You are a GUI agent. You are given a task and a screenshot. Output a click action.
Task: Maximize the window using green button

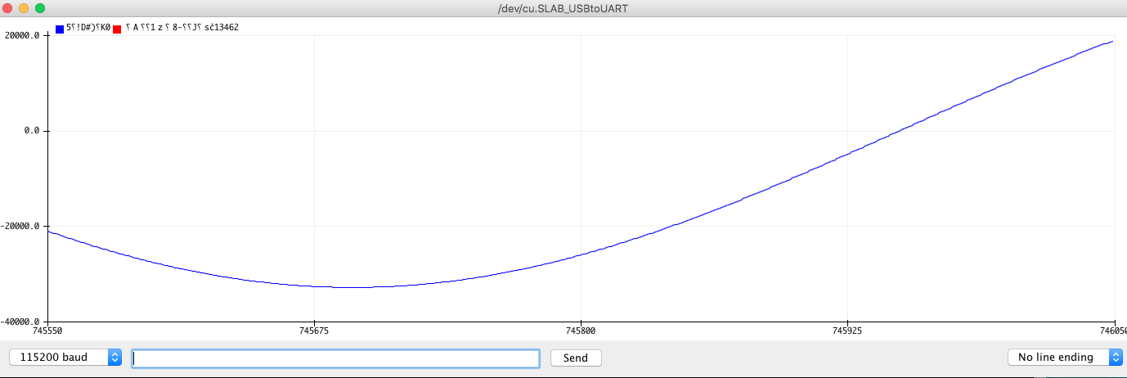pyautogui.click(x=39, y=8)
